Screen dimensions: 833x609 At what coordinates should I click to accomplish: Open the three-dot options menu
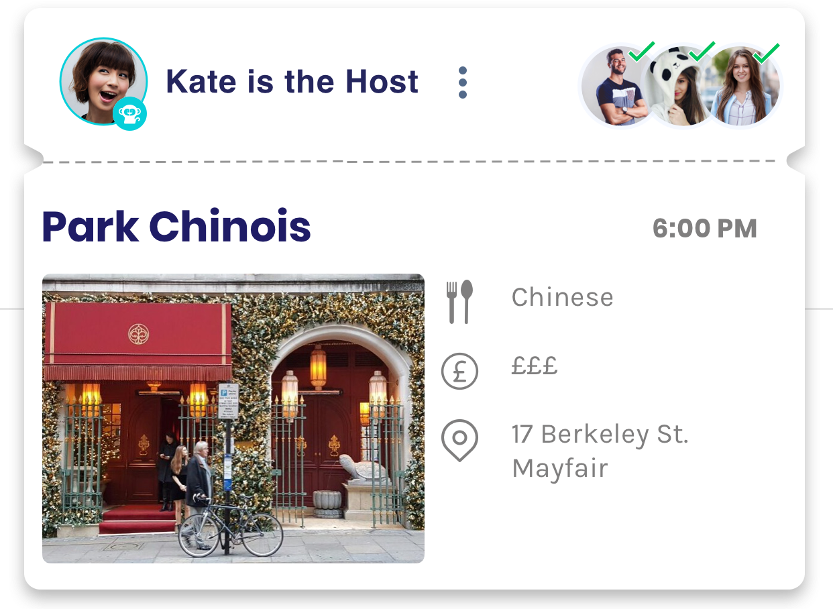pyautogui.click(x=462, y=82)
